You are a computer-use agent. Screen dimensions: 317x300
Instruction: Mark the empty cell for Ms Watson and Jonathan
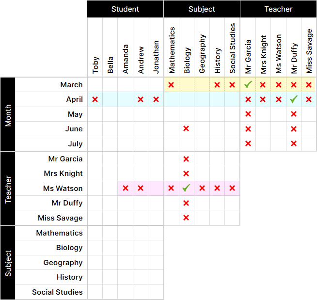156,188
